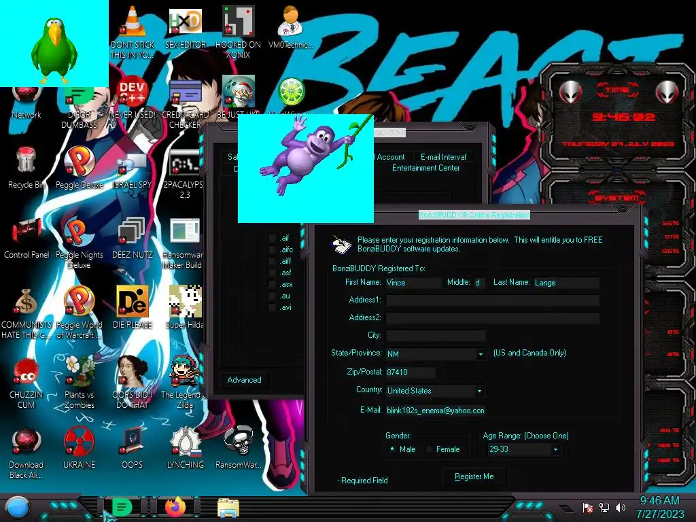Viewport: 696px width, 522px height.
Task: Click into the E-Mail field
Action: [x=435, y=411]
